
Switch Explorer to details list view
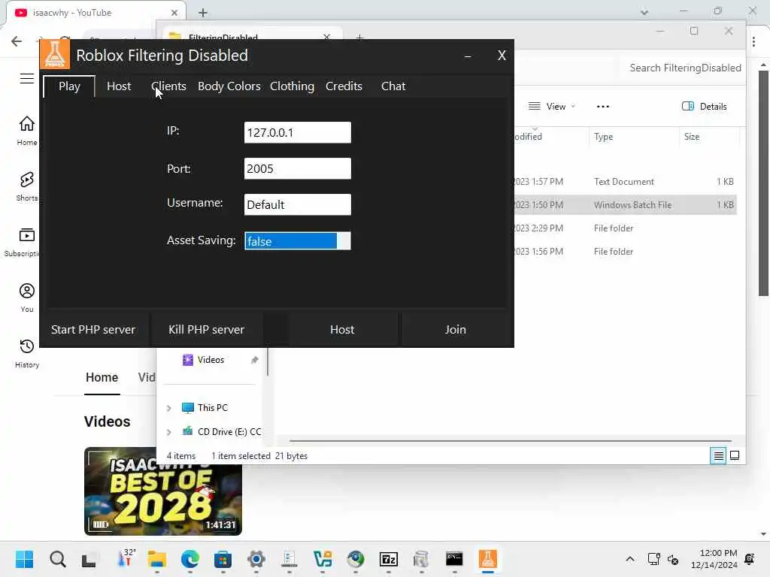(x=718, y=456)
